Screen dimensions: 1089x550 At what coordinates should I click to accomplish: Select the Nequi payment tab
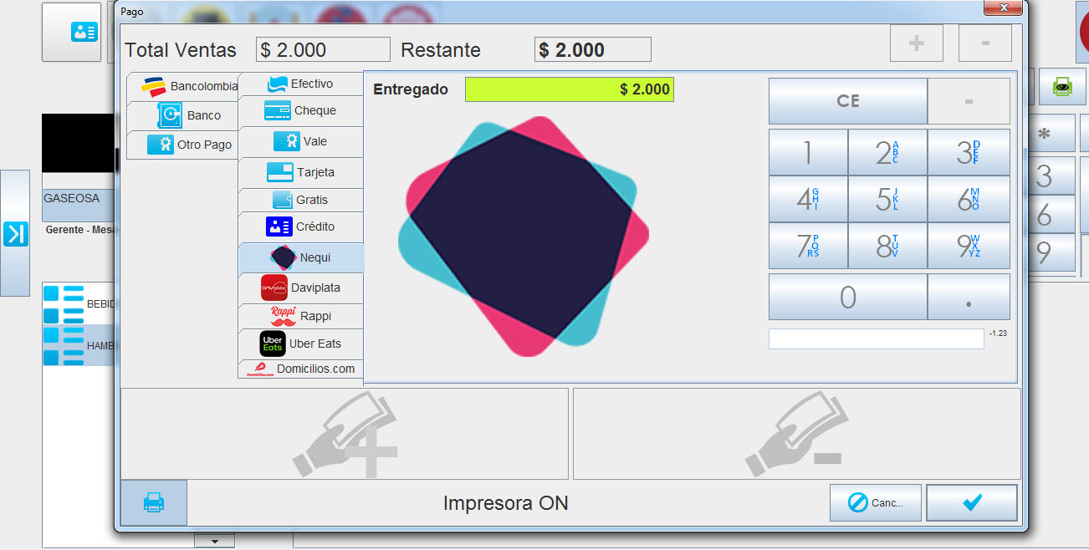click(x=301, y=257)
